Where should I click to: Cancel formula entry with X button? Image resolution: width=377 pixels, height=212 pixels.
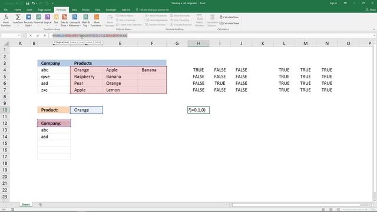coord(31,35)
